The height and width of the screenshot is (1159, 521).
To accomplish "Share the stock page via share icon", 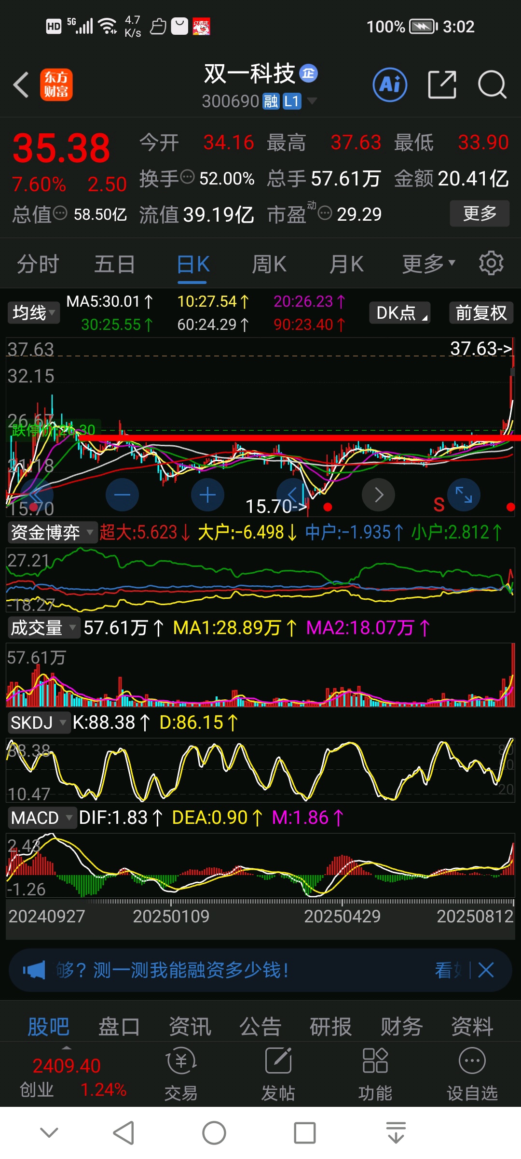I will (442, 85).
